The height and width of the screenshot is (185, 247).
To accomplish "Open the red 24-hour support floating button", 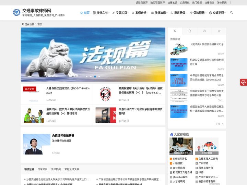I will coord(243,82).
